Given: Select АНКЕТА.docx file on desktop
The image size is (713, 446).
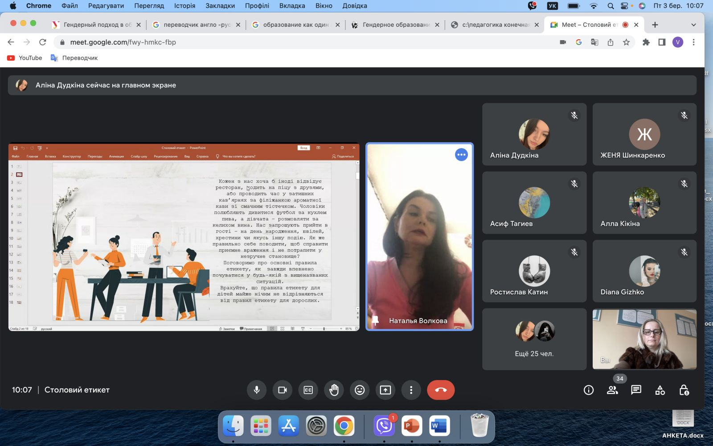Looking at the screenshot, I should [683, 423].
